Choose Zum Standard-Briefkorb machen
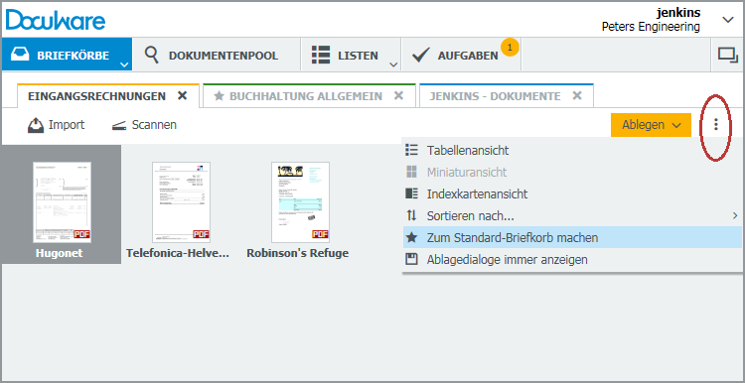The image size is (745, 383). coord(572,237)
